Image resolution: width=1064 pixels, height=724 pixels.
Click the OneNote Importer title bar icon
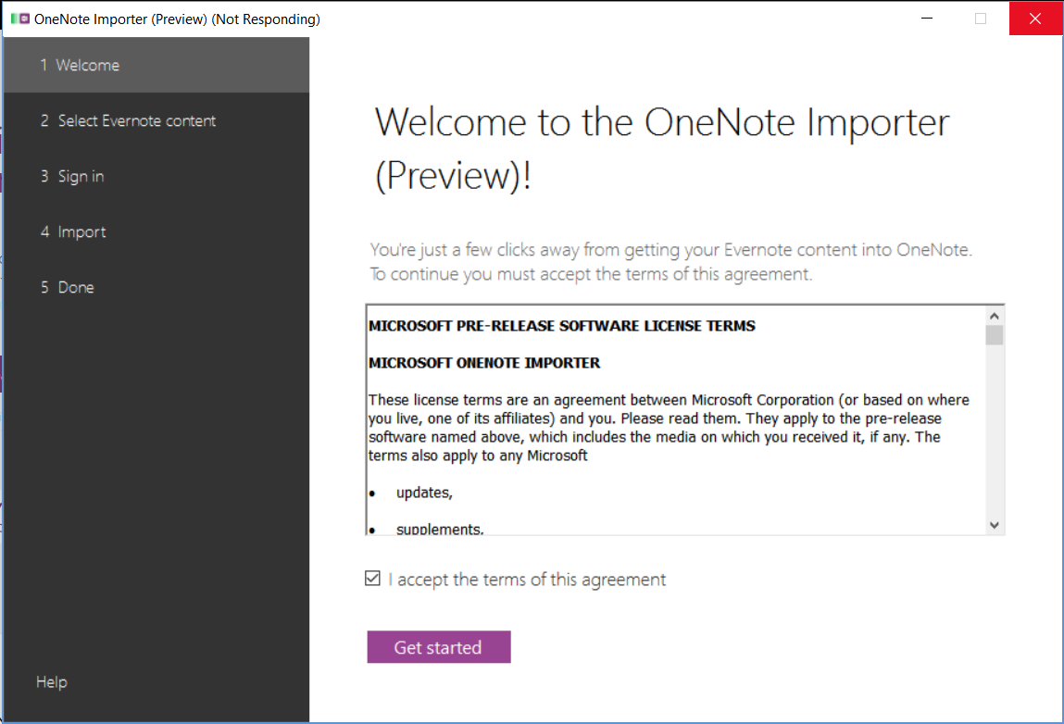click(x=17, y=19)
